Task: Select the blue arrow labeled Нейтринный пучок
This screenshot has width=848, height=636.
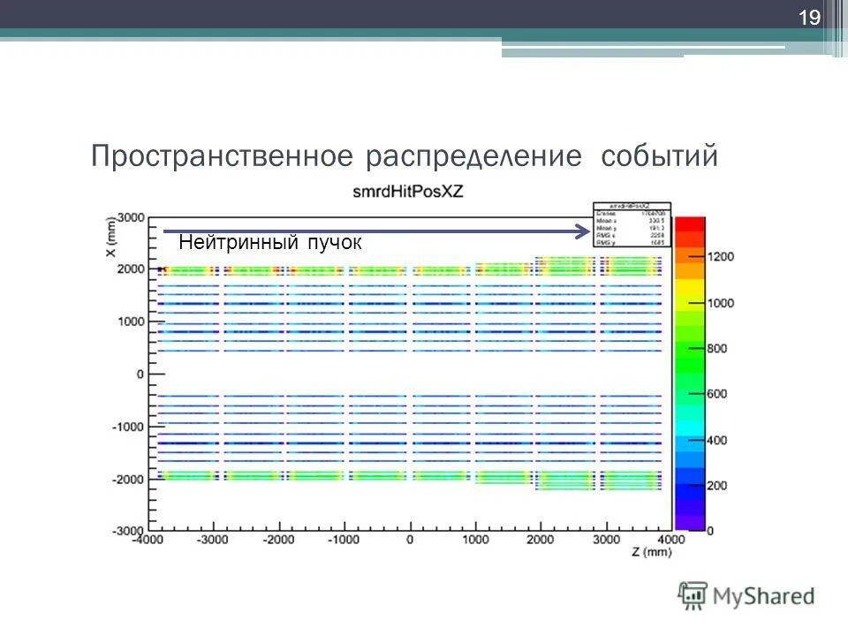Action: click(371, 230)
